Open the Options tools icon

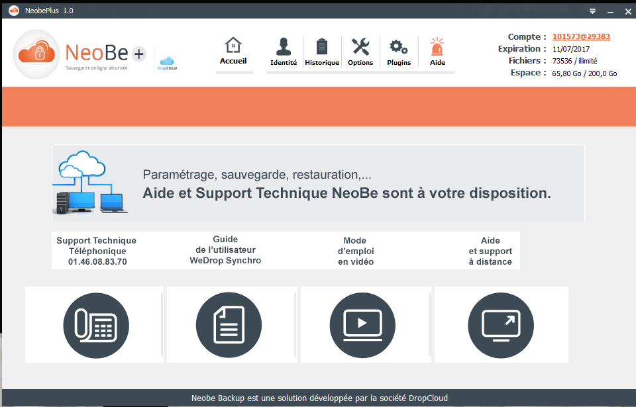[360, 47]
